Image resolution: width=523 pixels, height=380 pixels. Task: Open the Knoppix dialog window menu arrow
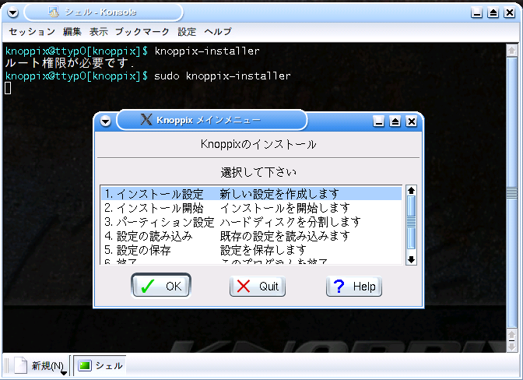coord(105,121)
